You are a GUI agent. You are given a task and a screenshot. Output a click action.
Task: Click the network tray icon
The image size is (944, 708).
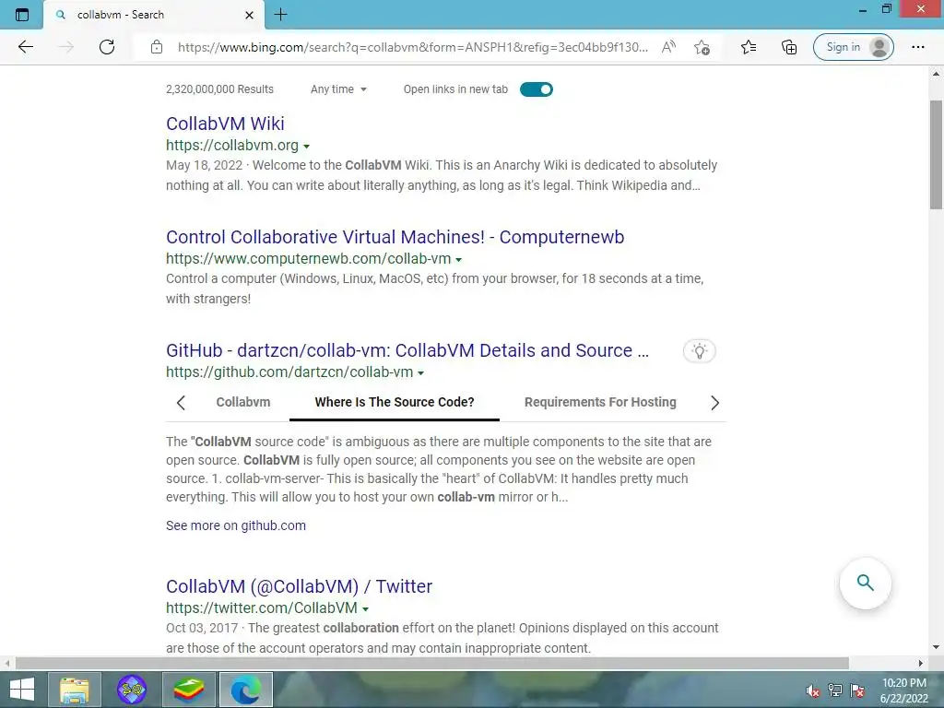click(x=835, y=690)
